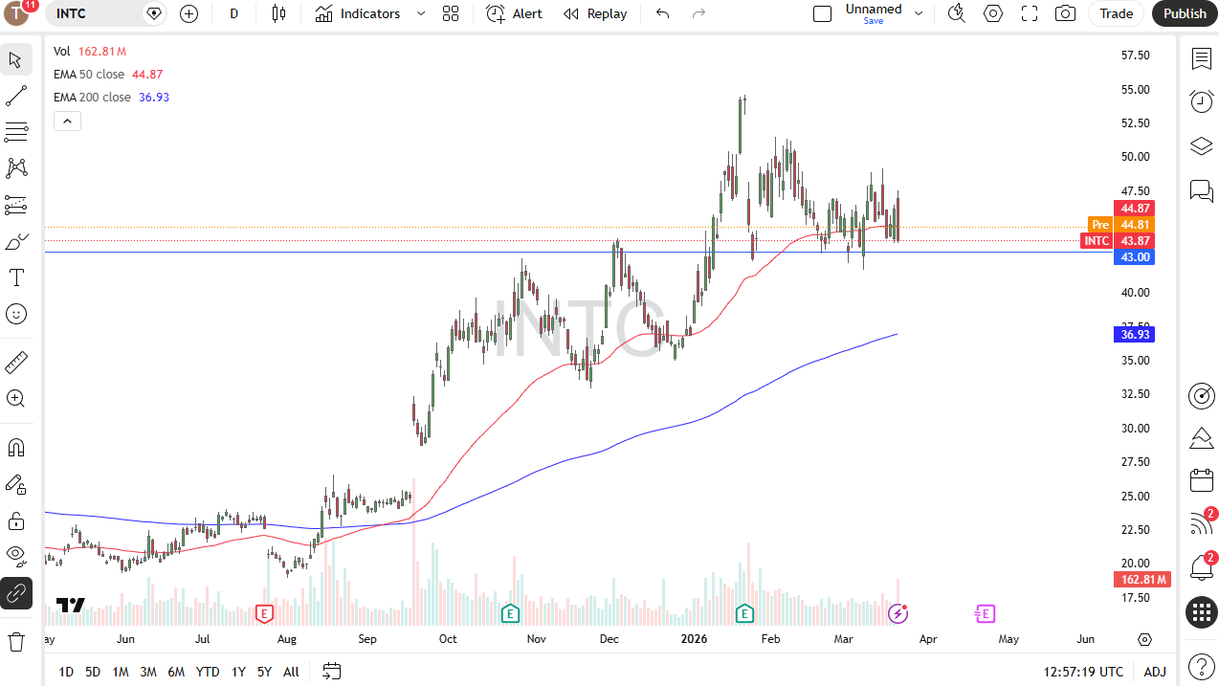Screen dimensions: 1219x686
Task: Select the 5Y date range
Action: pos(264,672)
